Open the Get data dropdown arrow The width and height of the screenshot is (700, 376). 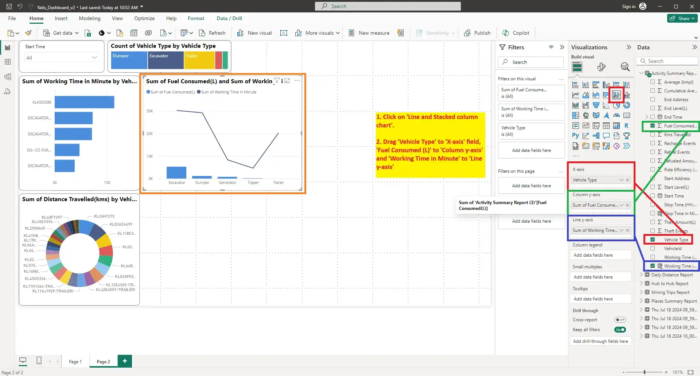[x=77, y=33]
